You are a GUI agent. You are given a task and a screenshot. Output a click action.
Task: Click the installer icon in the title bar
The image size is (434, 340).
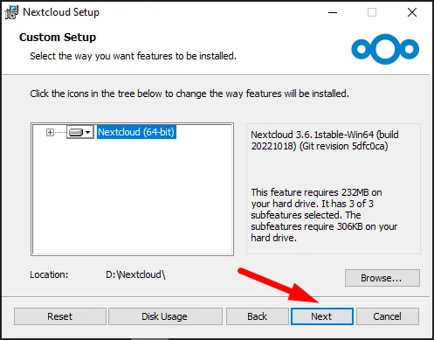click(x=11, y=12)
